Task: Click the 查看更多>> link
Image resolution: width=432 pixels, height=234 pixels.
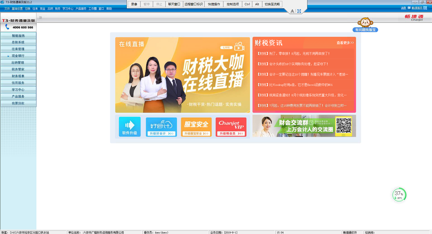Action: [x=345, y=43]
